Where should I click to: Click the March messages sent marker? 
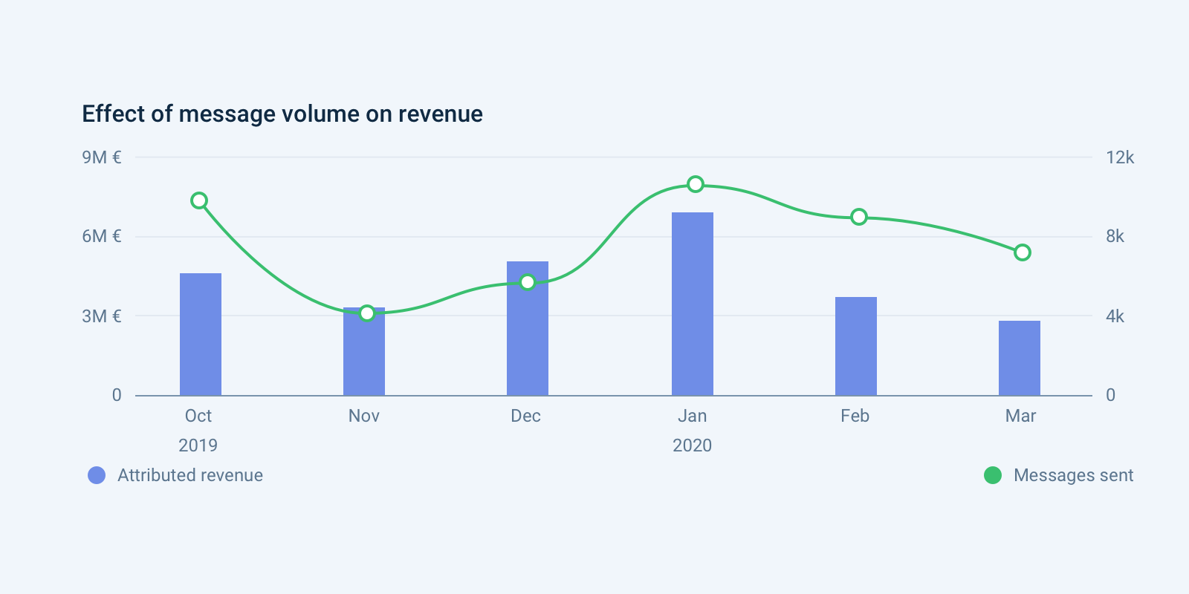point(1023,252)
